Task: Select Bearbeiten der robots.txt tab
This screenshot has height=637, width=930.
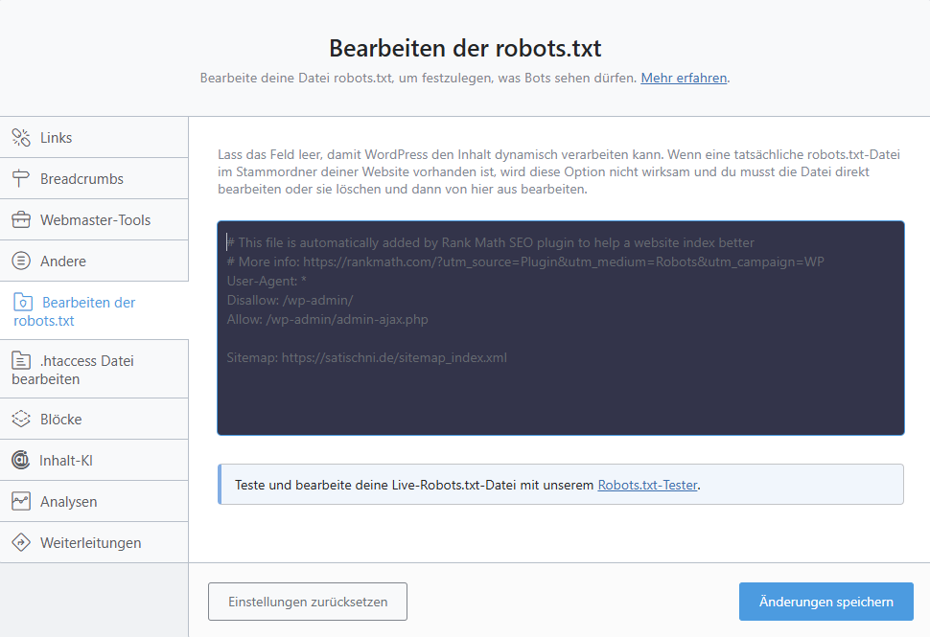Action: [94, 310]
